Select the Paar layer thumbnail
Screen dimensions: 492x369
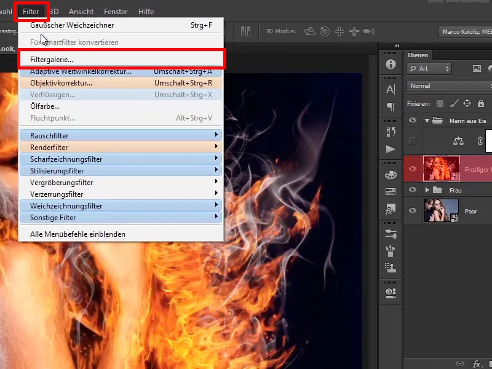click(441, 210)
